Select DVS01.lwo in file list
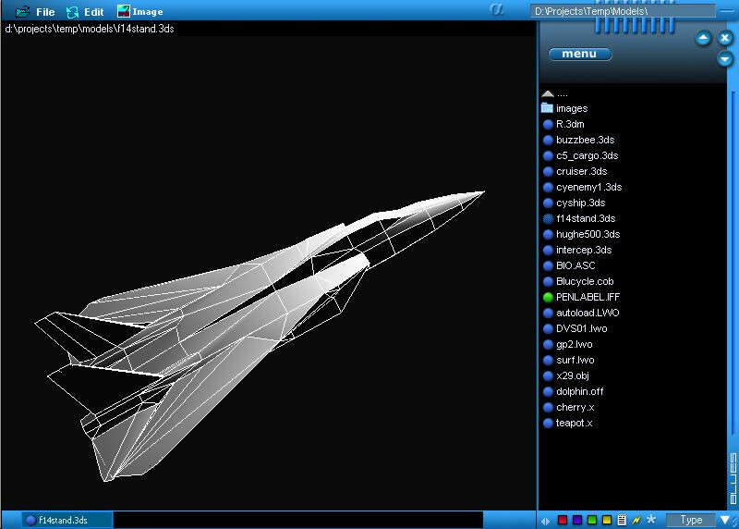739x529 pixels. 575,328
